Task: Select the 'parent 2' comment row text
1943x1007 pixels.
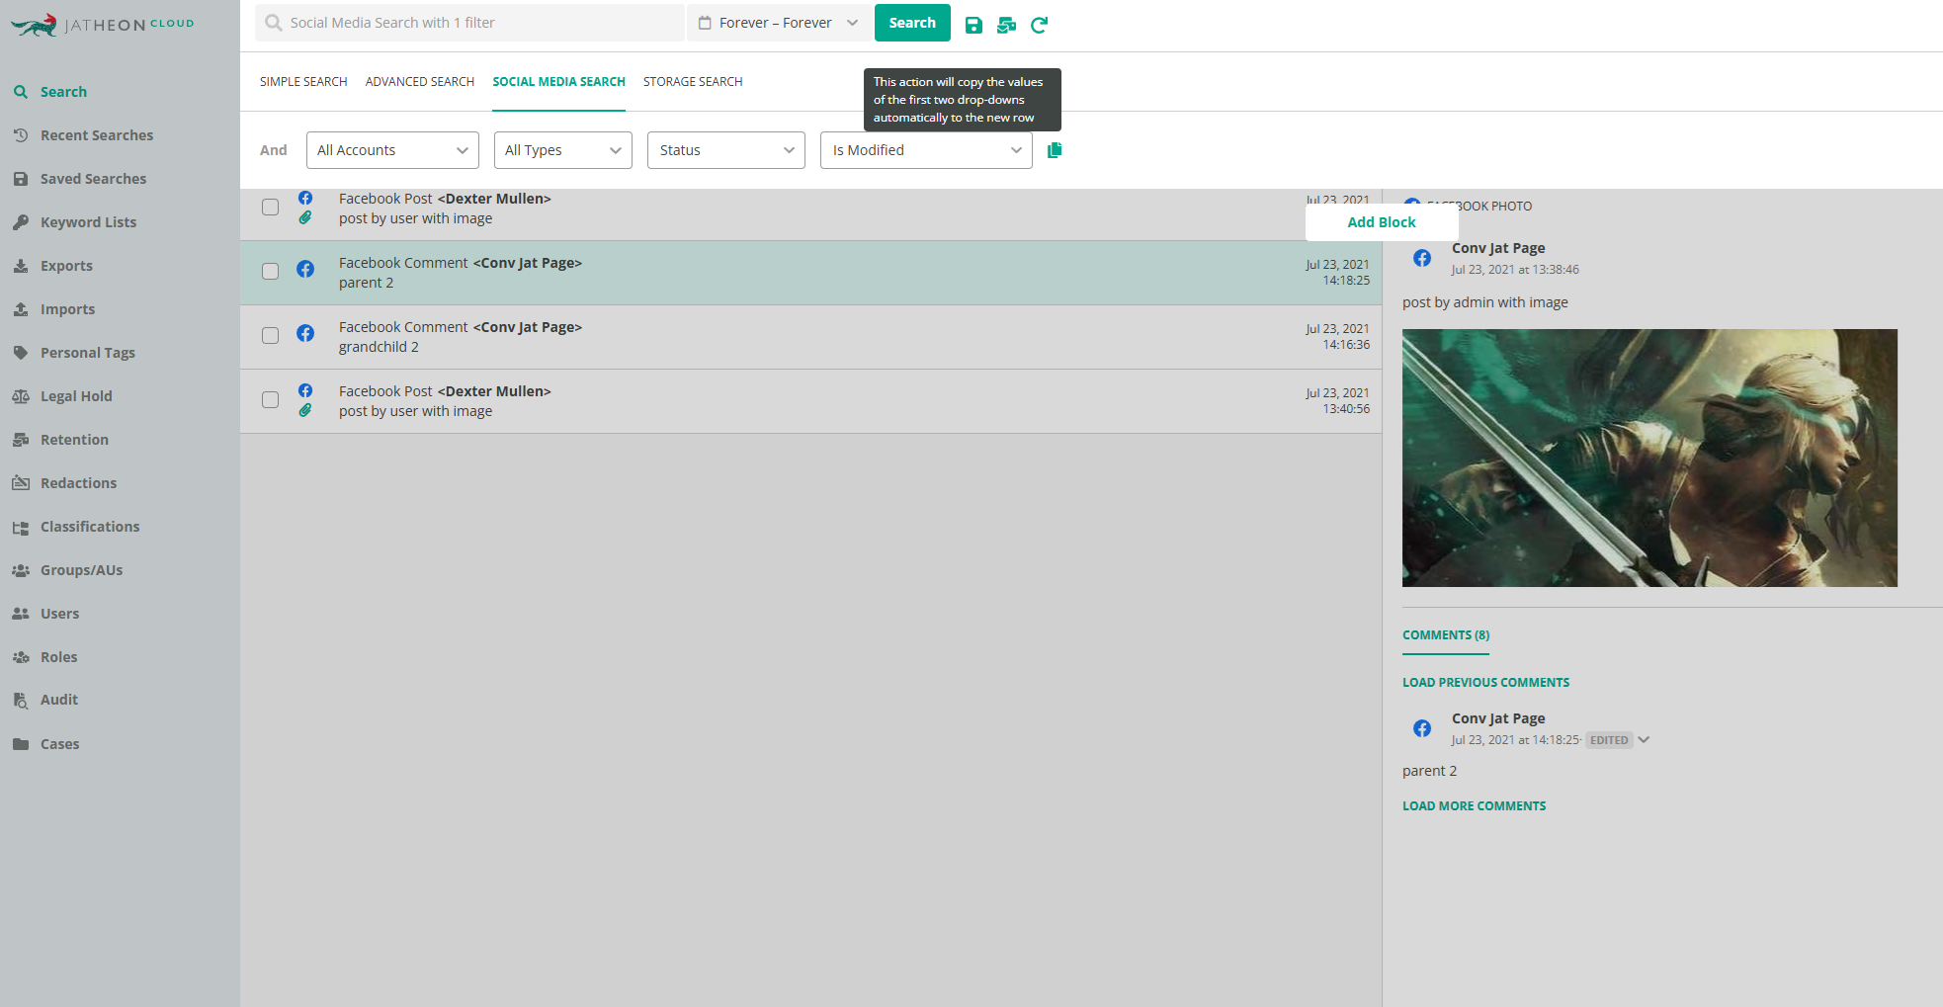Action: pos(366,283)
